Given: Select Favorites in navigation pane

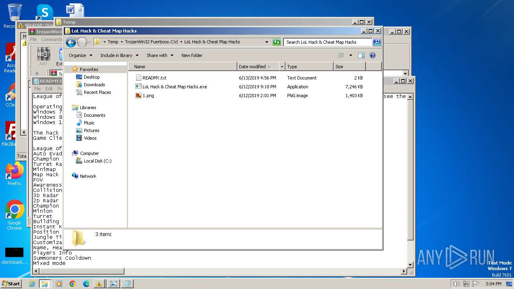Looking at the screenshot, I should click(89, 69).
